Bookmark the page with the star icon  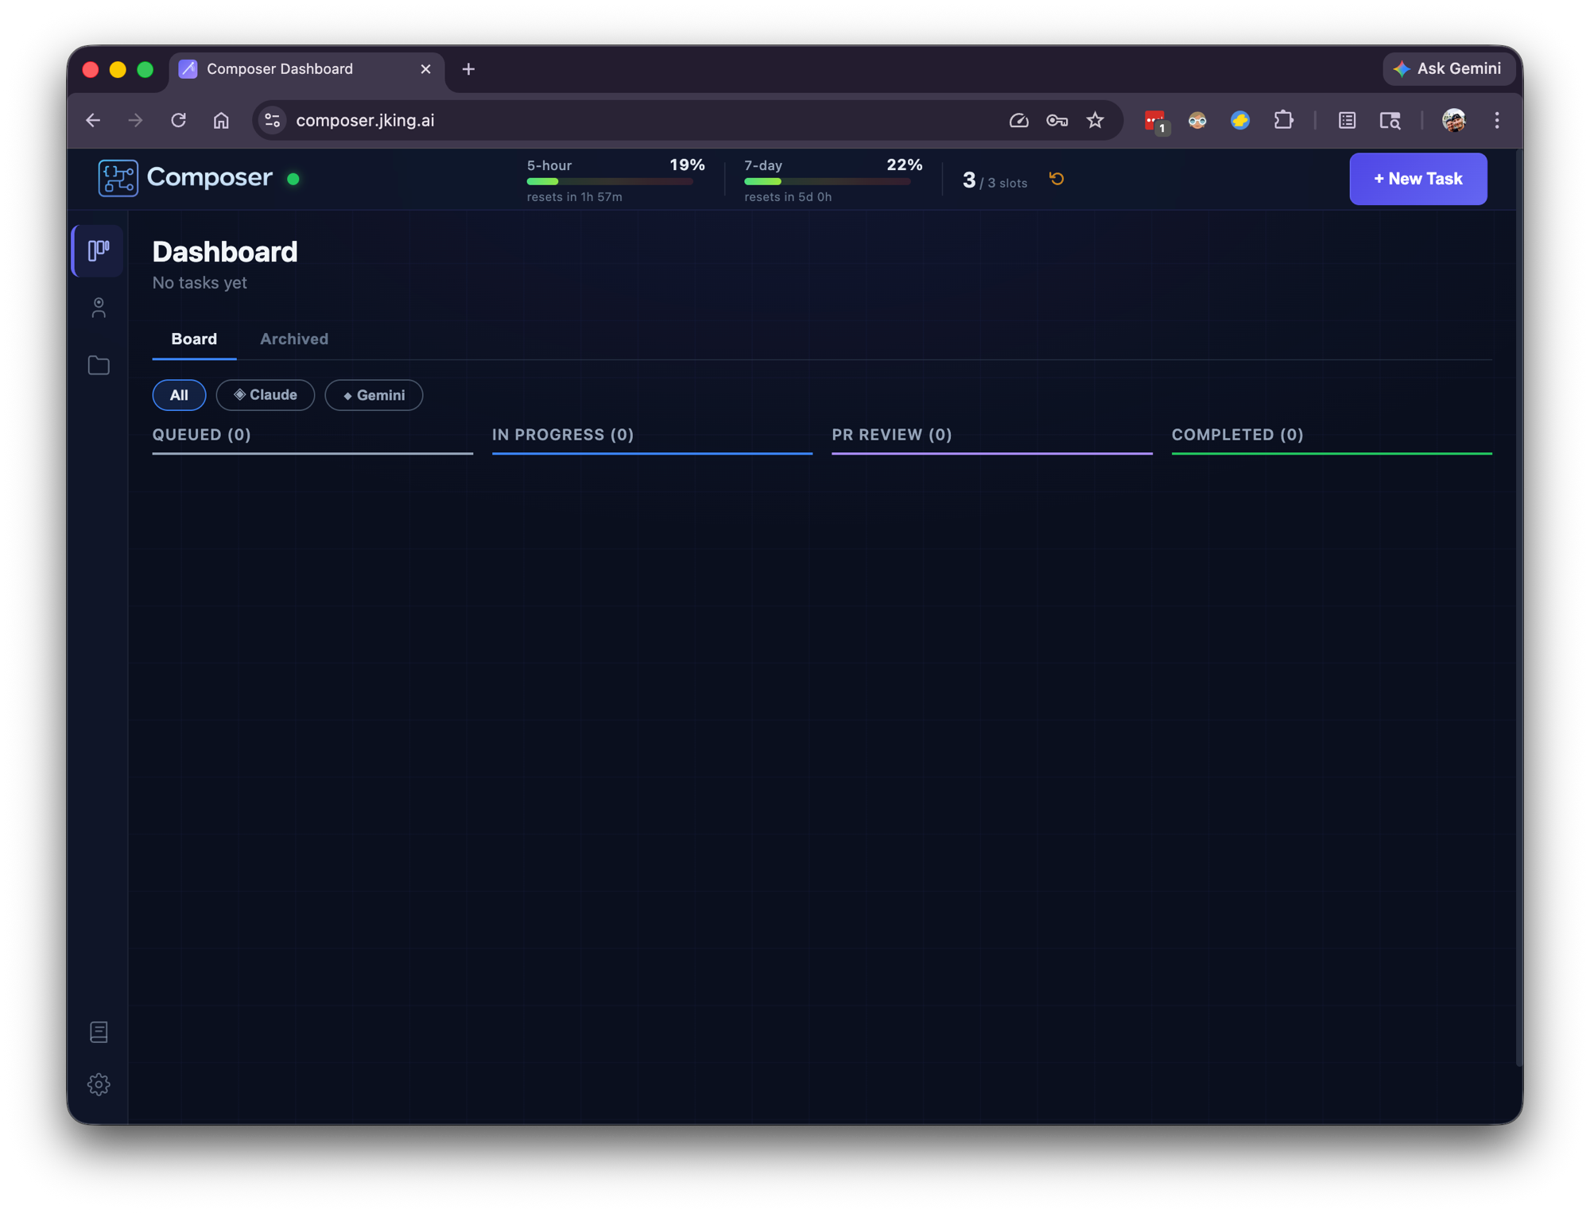[1095, 120]
